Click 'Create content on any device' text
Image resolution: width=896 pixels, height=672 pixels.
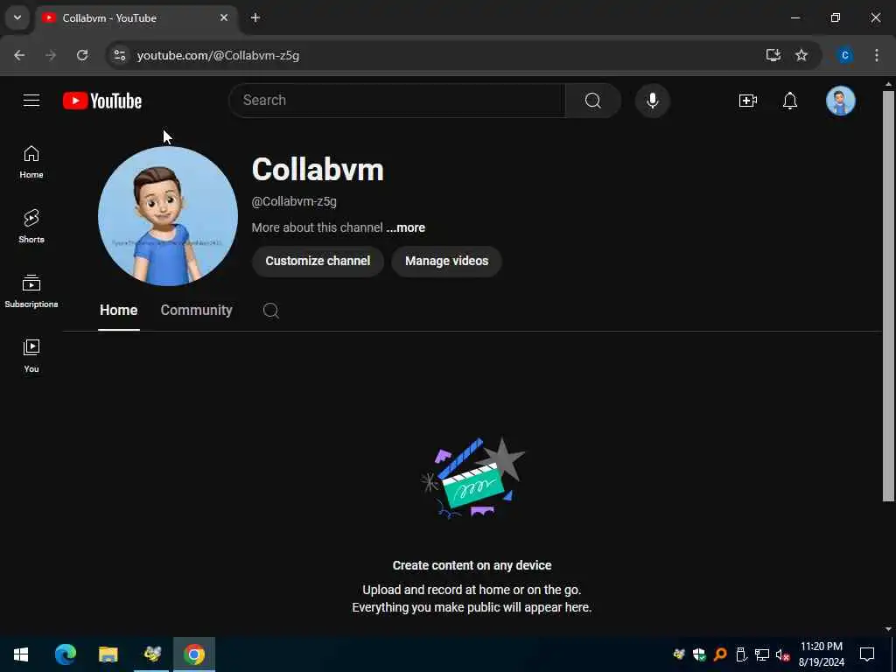[x=472, y=565]
